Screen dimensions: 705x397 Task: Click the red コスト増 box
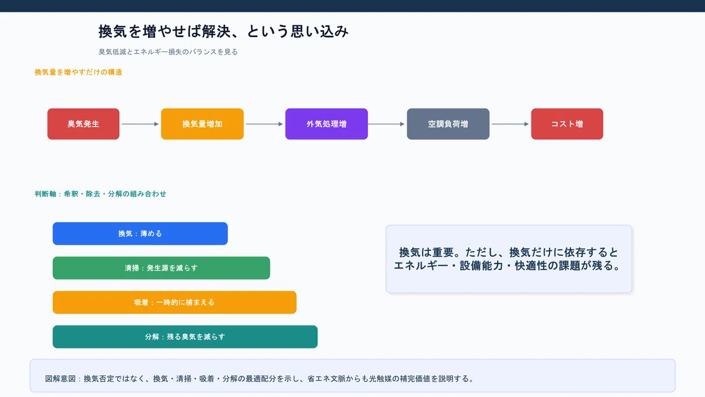(x=567, y=124)
